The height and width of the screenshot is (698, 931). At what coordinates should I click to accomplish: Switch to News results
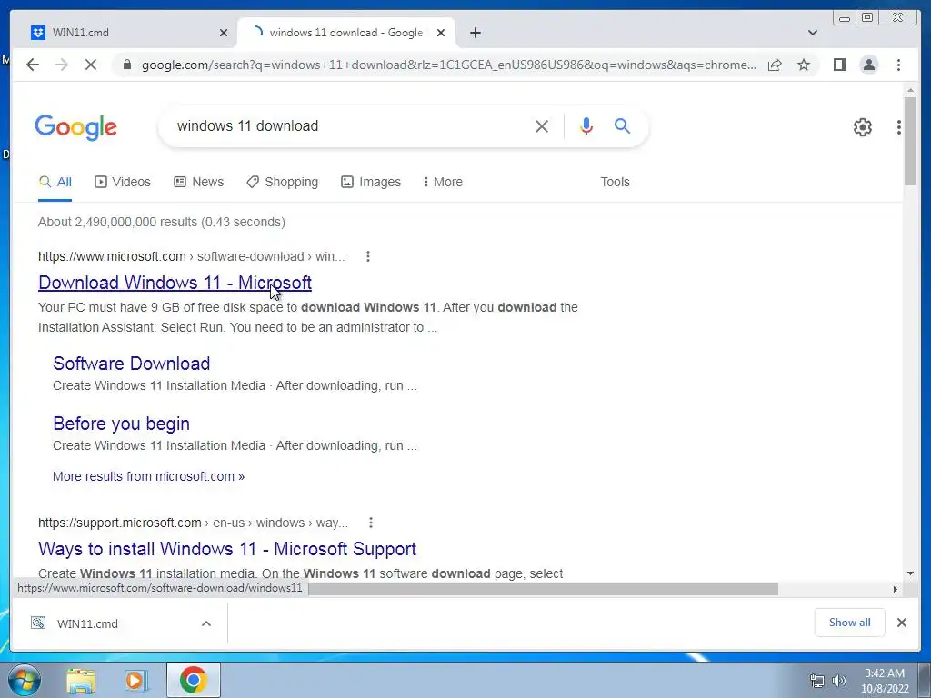click(x=199, y=182)
